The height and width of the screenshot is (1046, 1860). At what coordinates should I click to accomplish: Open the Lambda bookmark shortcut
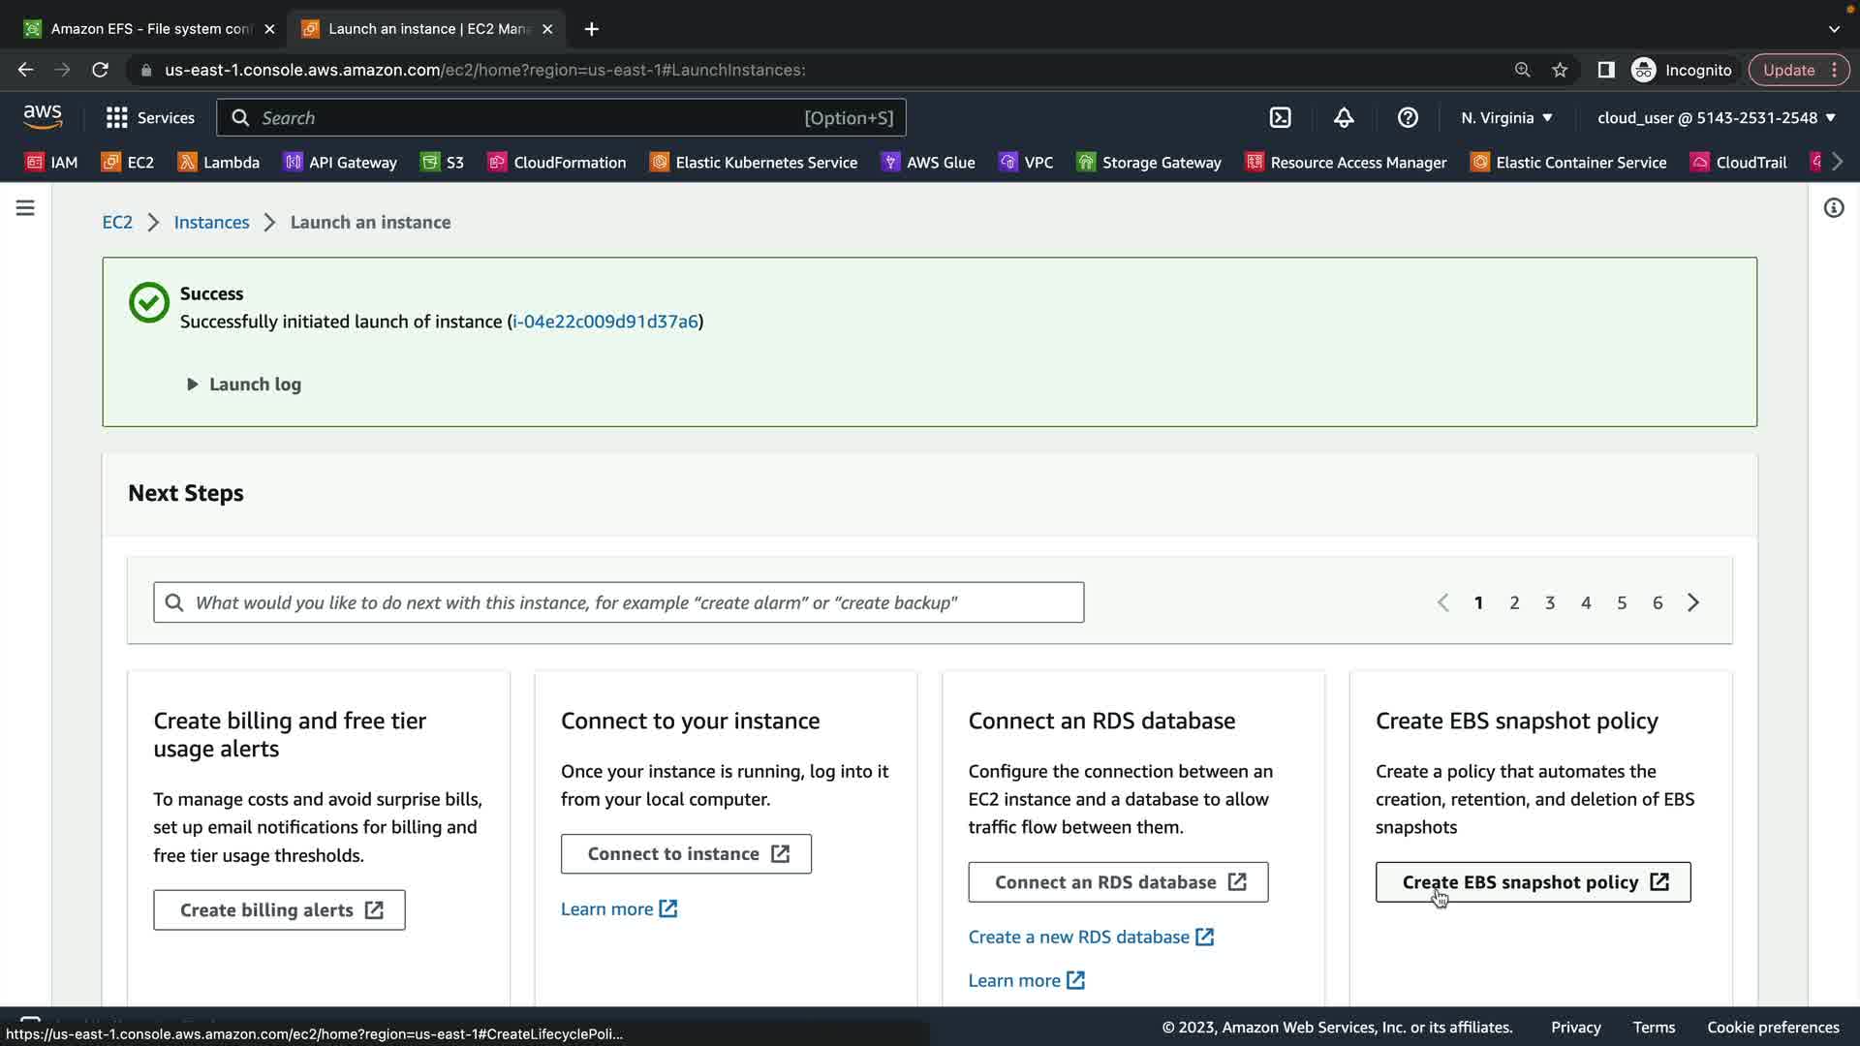coord(219,162)
